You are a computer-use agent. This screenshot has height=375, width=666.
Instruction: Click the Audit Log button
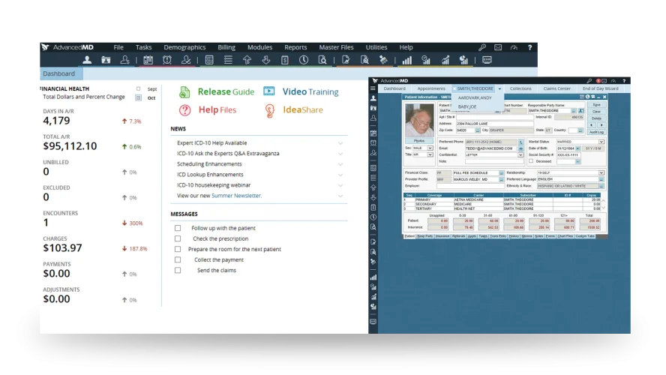click(596, 132)
